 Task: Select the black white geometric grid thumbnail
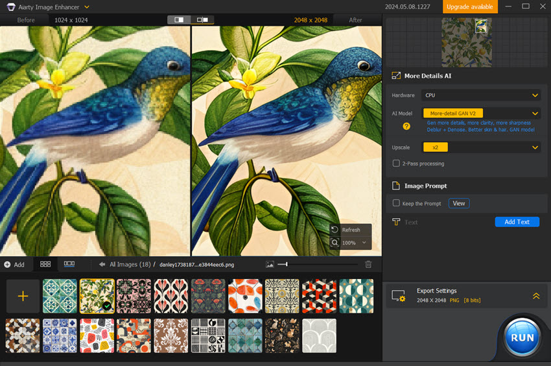pyautogui.click(x=208, y=335)
